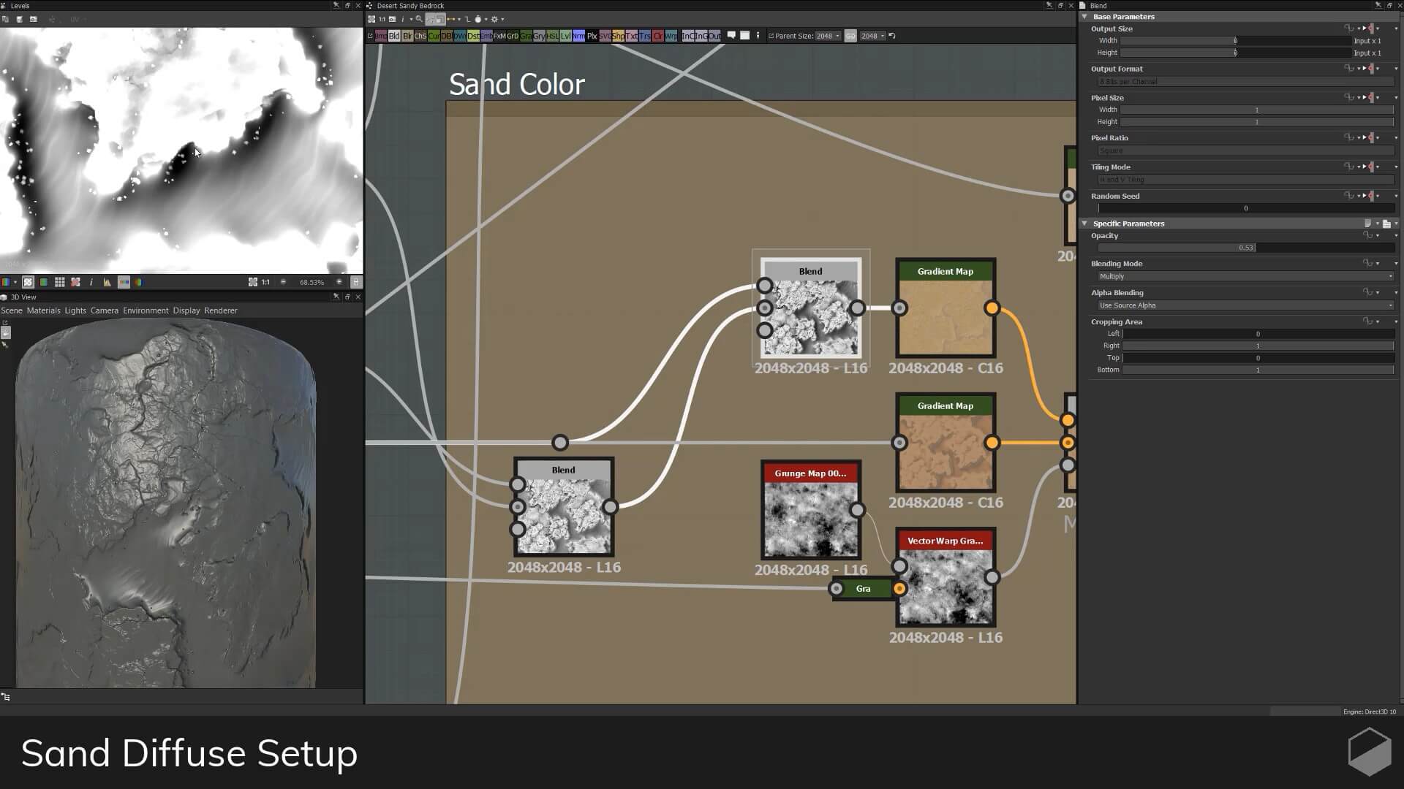Open the Environment menu in 3D View
Viewport: 1404px width, 789px height.
[146, 310]
